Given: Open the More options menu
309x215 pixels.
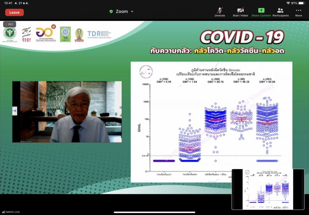Looking at the screenshot, I should coord(298,12).
